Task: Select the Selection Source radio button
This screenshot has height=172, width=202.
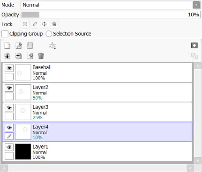Action: (x=49, y=34)
